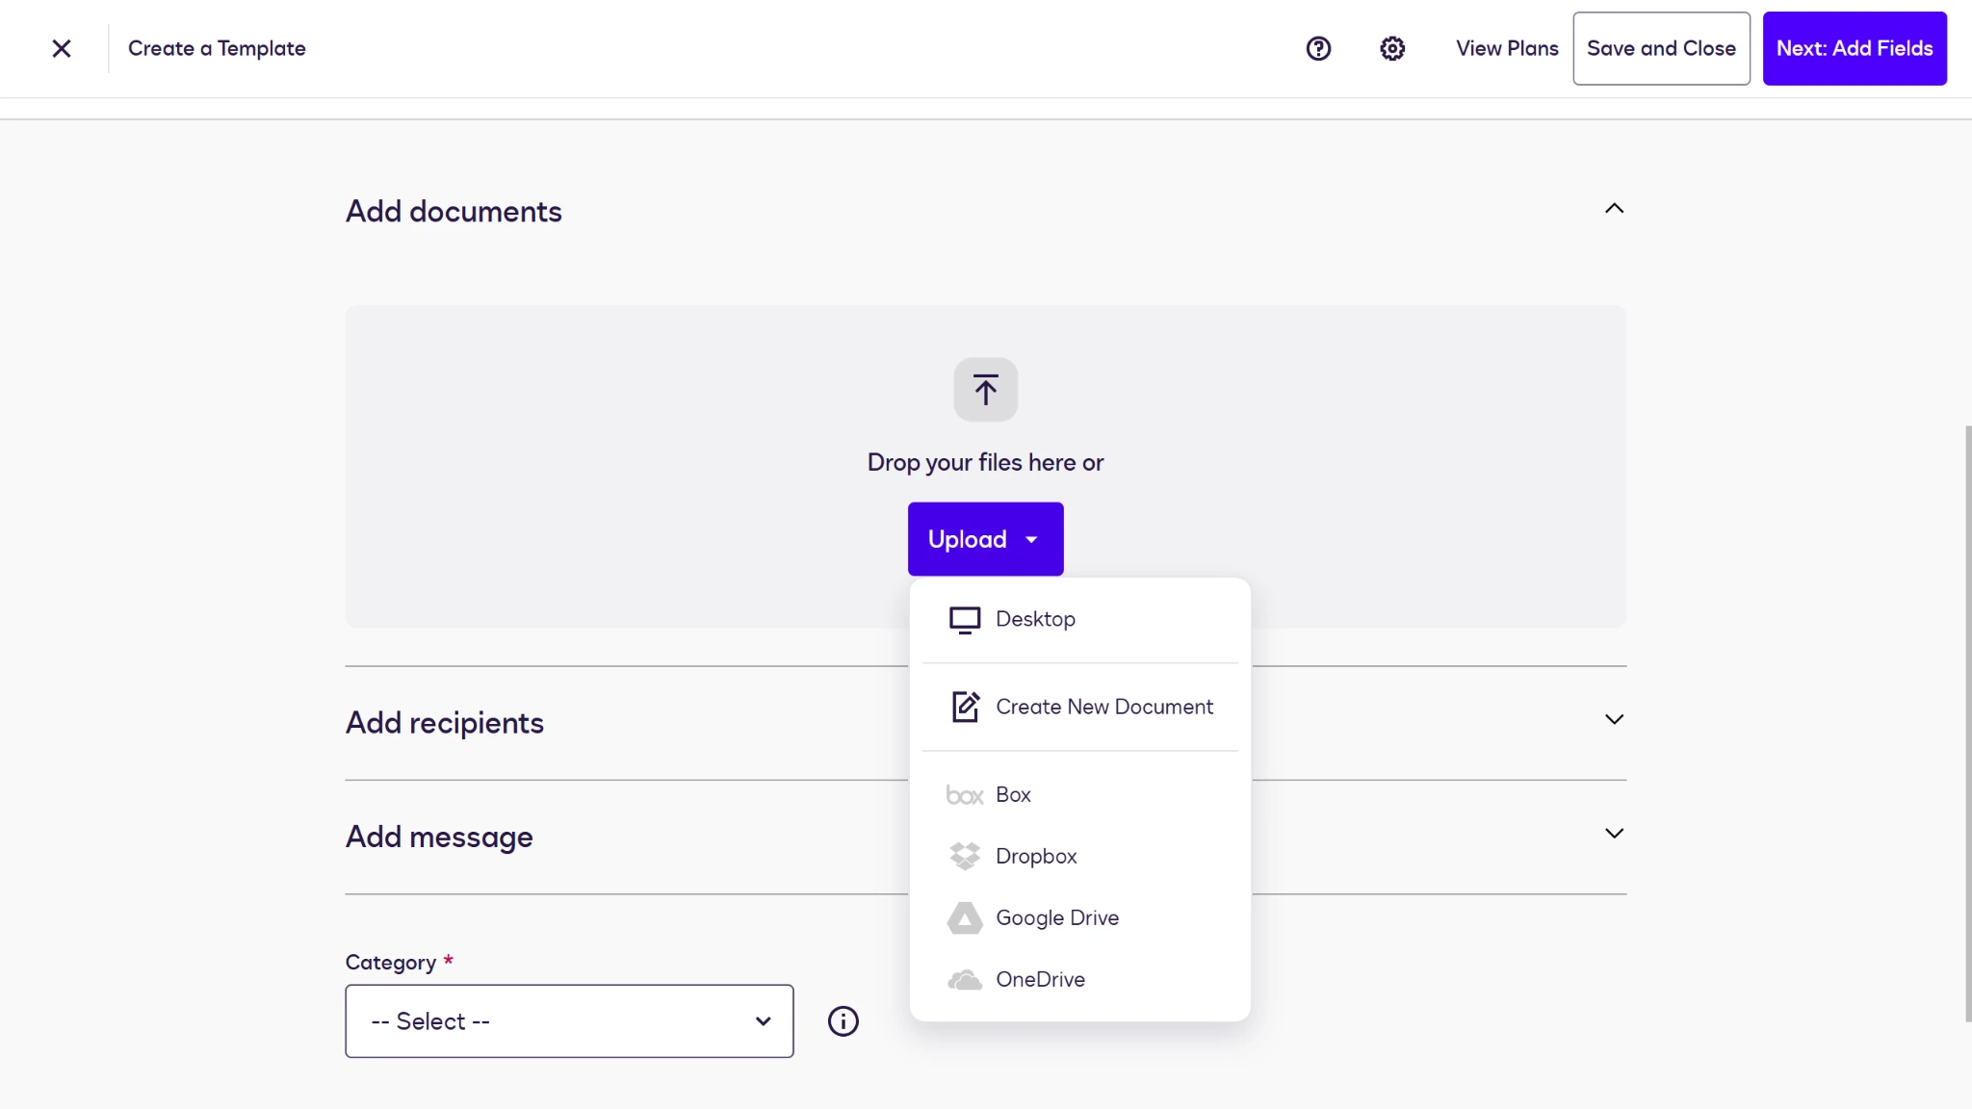Choose Desktop from the upload menu

point(1079,619)
